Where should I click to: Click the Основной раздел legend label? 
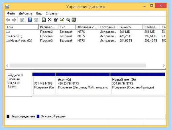click(x=53, y=116)
